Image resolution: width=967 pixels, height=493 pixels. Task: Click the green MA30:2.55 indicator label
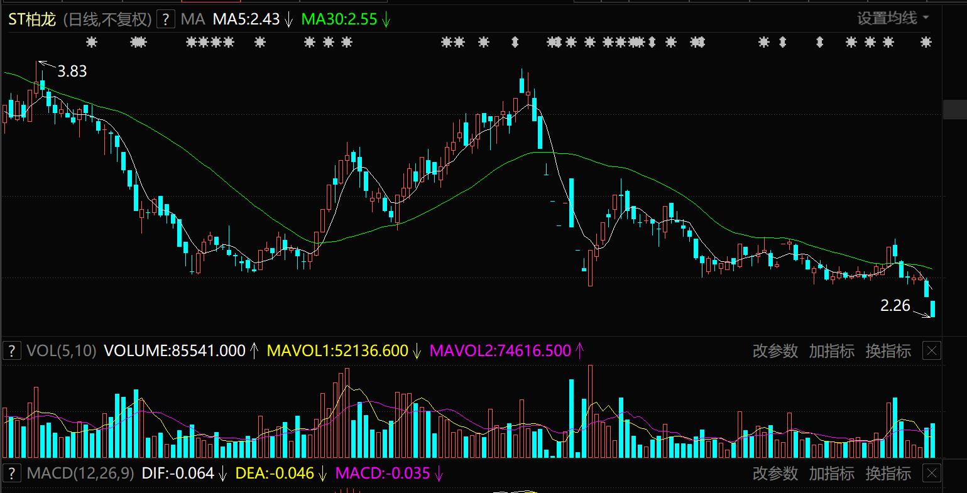coord(339,19)
